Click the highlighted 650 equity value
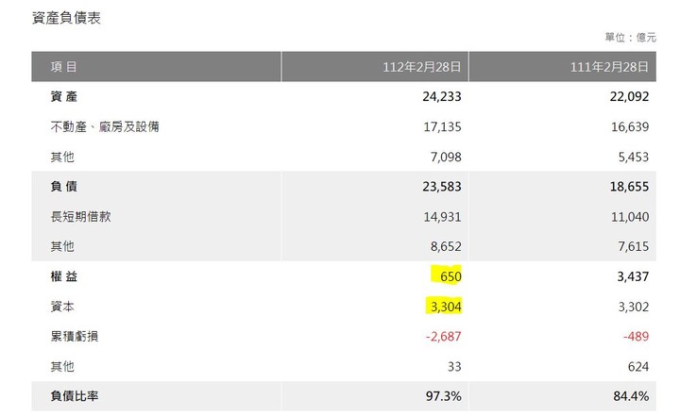Screen dimensions: 680x416 pyautogui.click(x=450, y=276)
